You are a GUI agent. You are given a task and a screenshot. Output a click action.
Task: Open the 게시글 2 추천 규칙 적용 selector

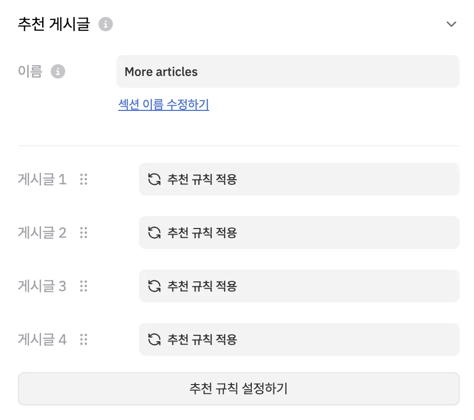pos(299,233)
